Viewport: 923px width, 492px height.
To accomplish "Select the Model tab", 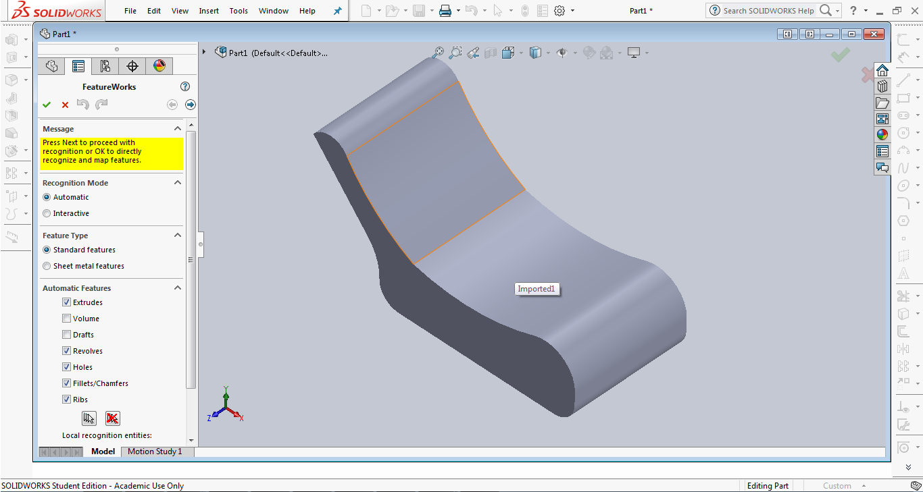I will coord(103,452).
